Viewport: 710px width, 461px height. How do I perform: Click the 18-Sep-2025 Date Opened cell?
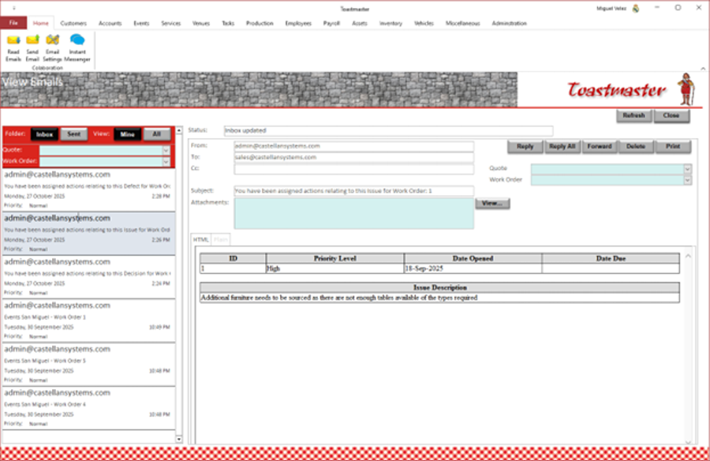[473, 268]
